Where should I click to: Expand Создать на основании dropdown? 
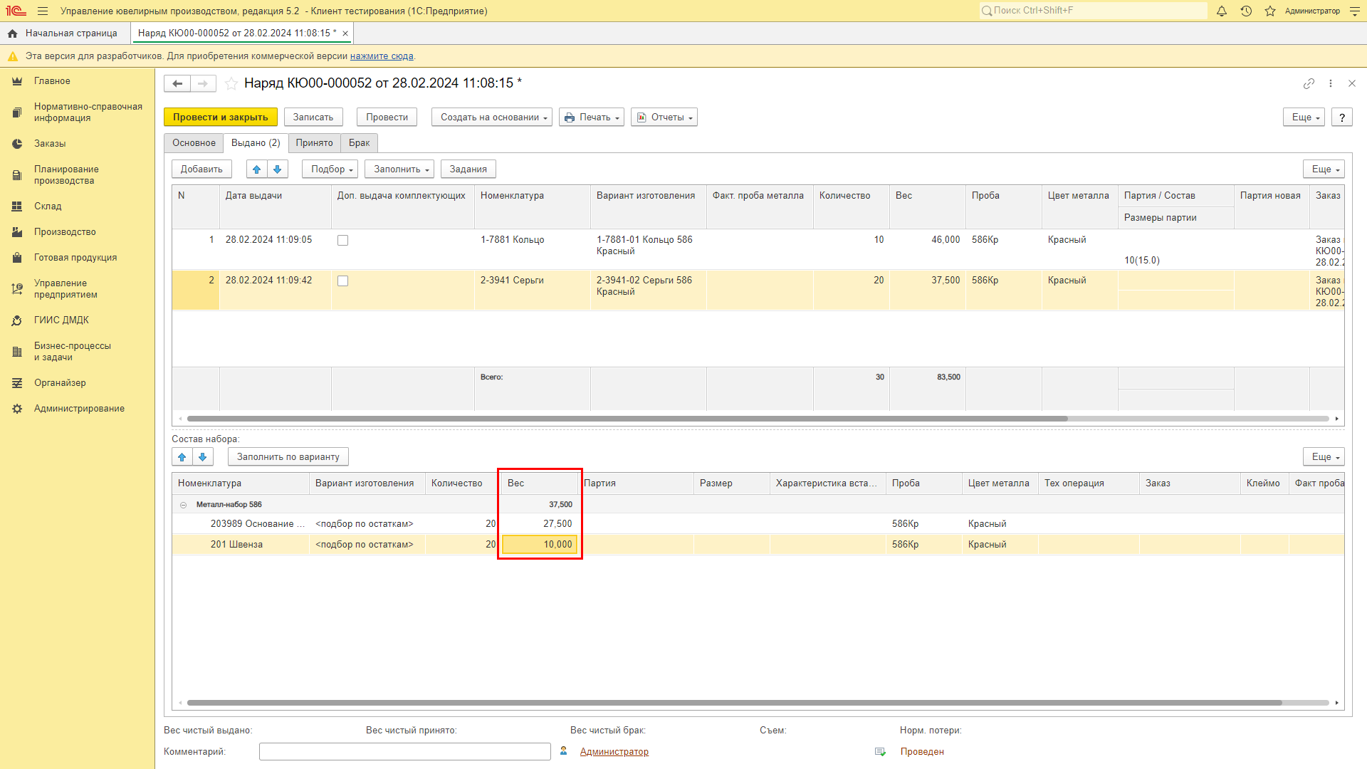point(492,117)
